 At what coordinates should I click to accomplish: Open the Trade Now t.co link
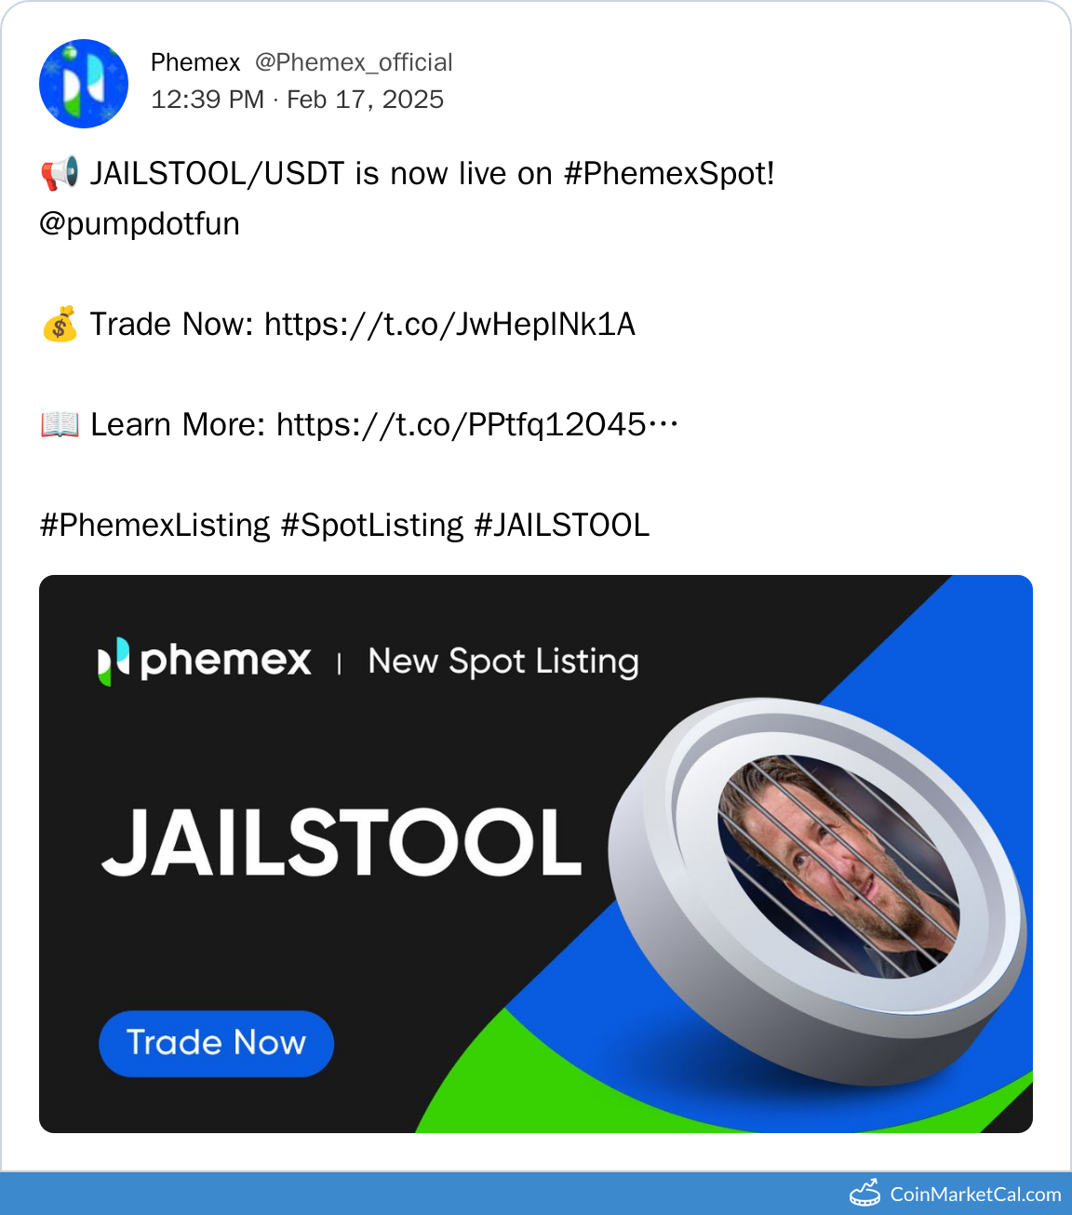pos(449,325)
